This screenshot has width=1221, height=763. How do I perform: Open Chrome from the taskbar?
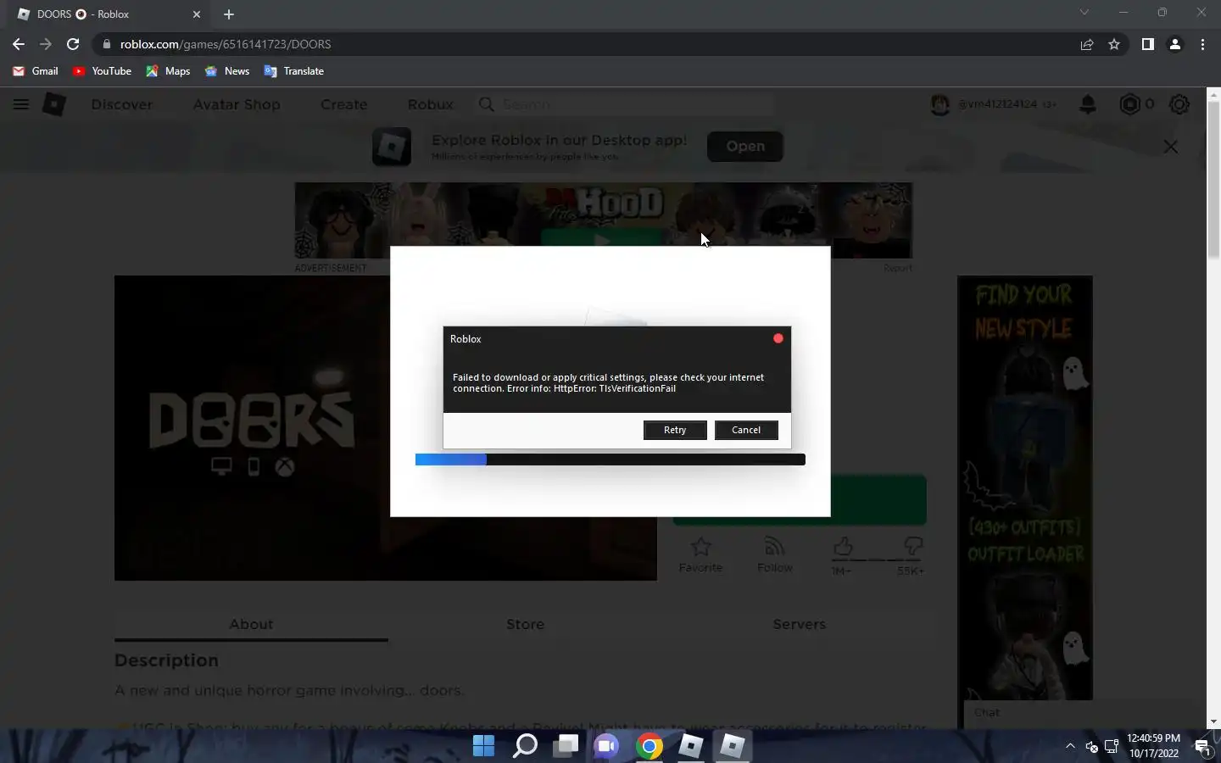(x=650, y=746)
